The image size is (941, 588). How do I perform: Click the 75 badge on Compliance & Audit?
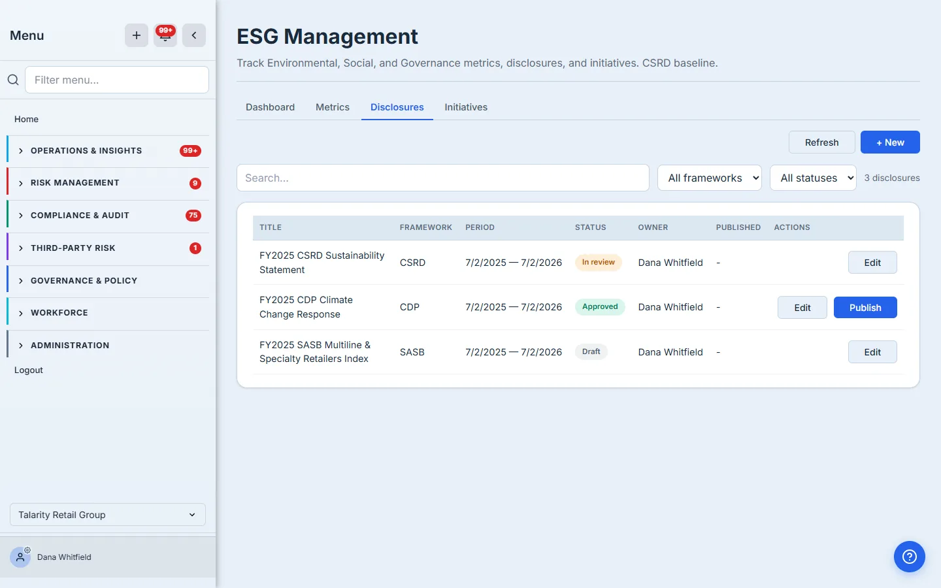click(x=193, y=216)
